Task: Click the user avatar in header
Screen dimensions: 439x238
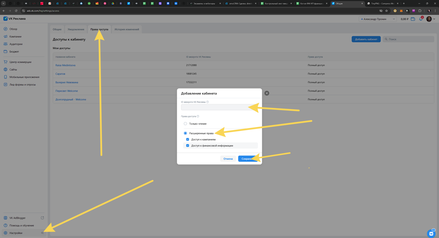Action: 429,19
